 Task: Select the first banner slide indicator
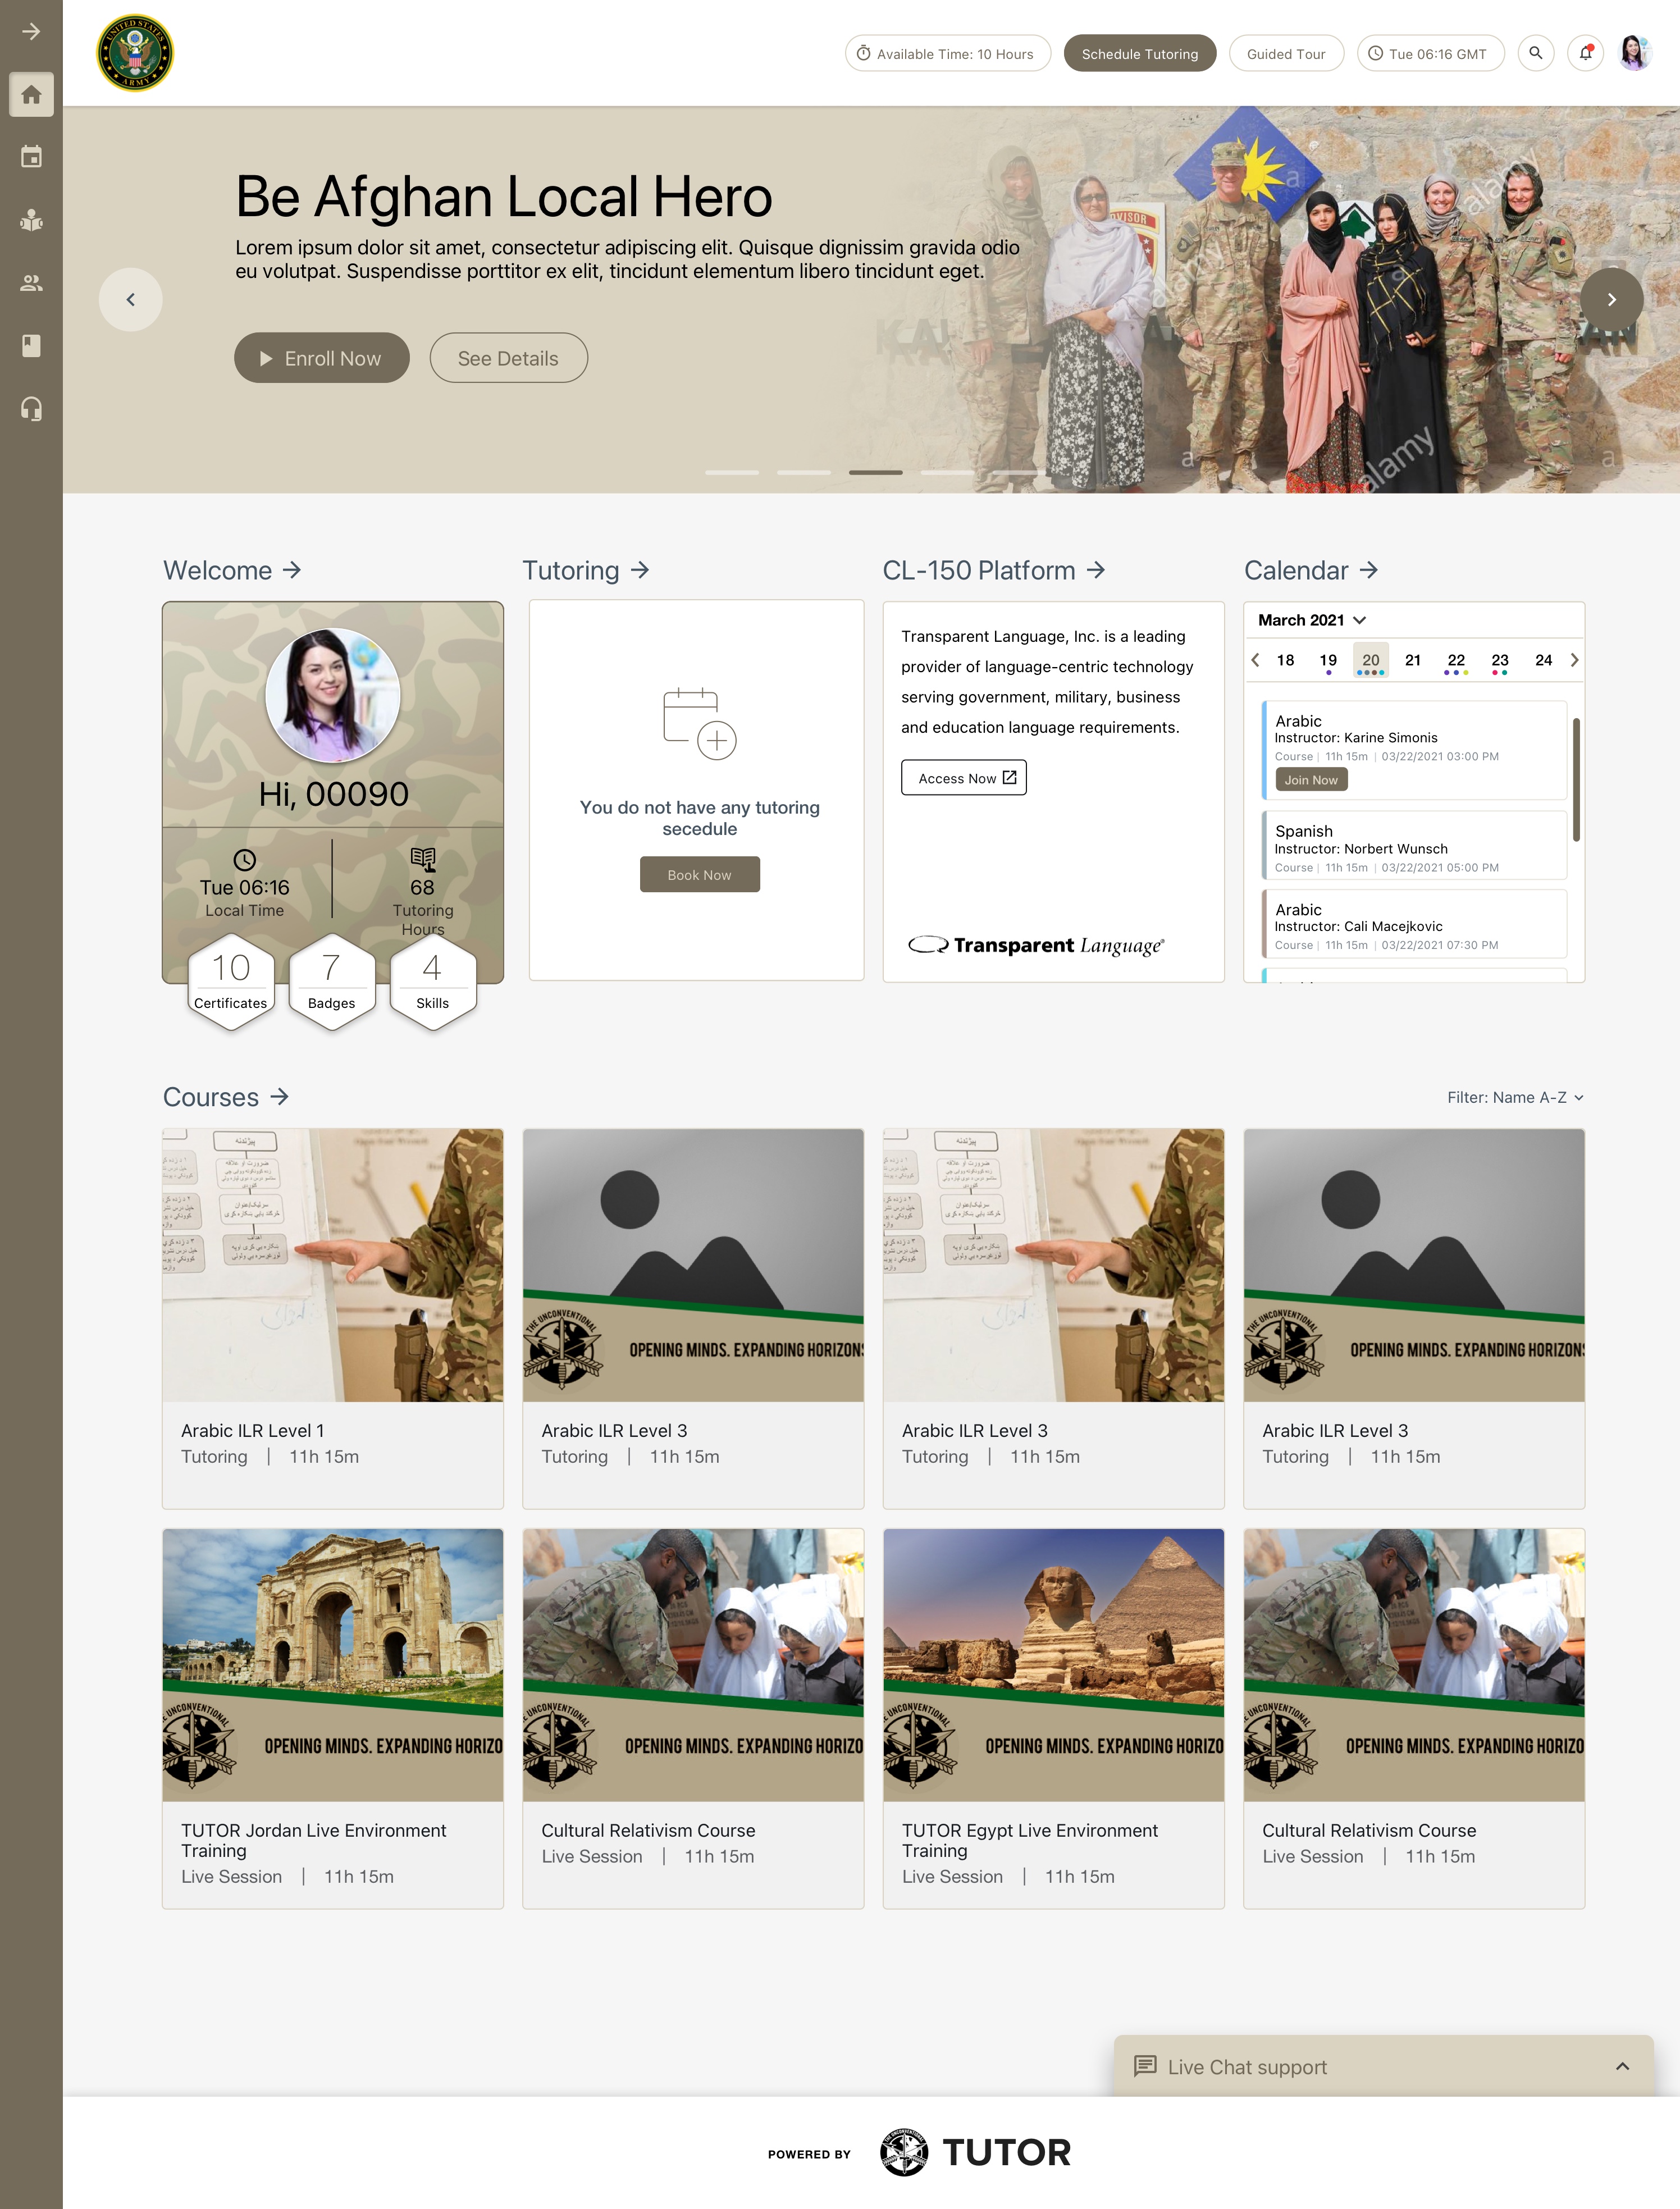point(732,472)
